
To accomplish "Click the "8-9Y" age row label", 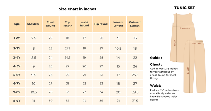I will tap(17, 101).
